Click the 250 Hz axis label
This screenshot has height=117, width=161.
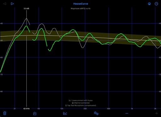pyautogui.click(x=85, y=109)
